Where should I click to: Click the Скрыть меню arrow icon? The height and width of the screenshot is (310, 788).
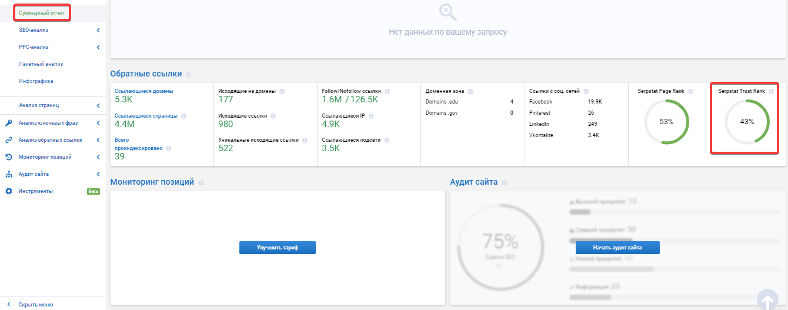[9, 305]
